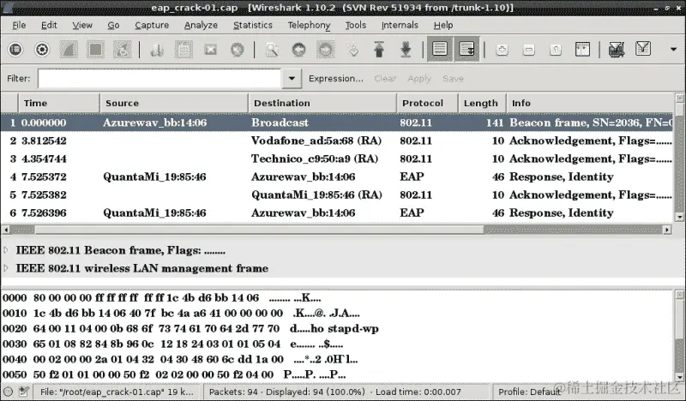Open the capture interfaces list icon
This screenshot has width=686, height=401.
(15, 50)
